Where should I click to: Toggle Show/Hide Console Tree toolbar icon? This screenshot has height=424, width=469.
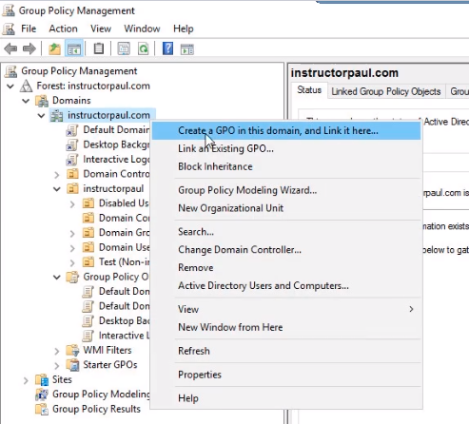[74, 49]
